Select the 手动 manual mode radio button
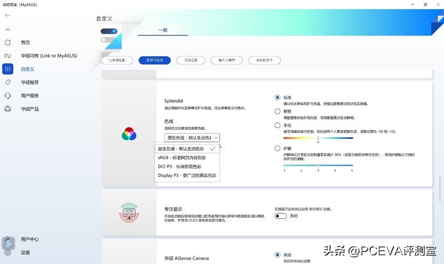 tap(278, 125)
